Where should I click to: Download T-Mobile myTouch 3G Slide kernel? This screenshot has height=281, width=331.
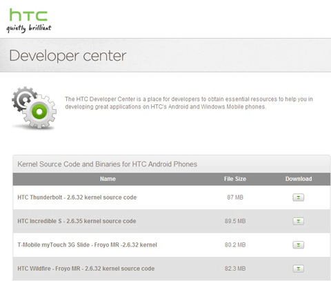coord(298,245)
